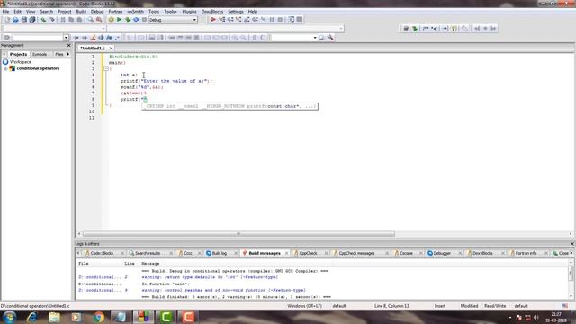Click the Open file toolbar icon
Screen dimensions: 576x324
pyautogui.click(x=15, y=20)
